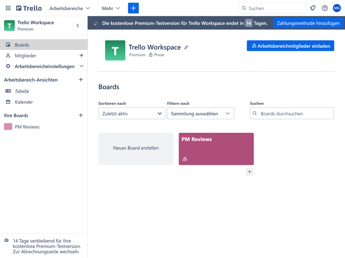Image resolution: width=345 pixels, height=258 pixels.
Task: Open the MG account avatar menu
Action: 337,8
